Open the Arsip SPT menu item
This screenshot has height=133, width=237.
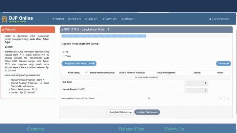point(74,19)
